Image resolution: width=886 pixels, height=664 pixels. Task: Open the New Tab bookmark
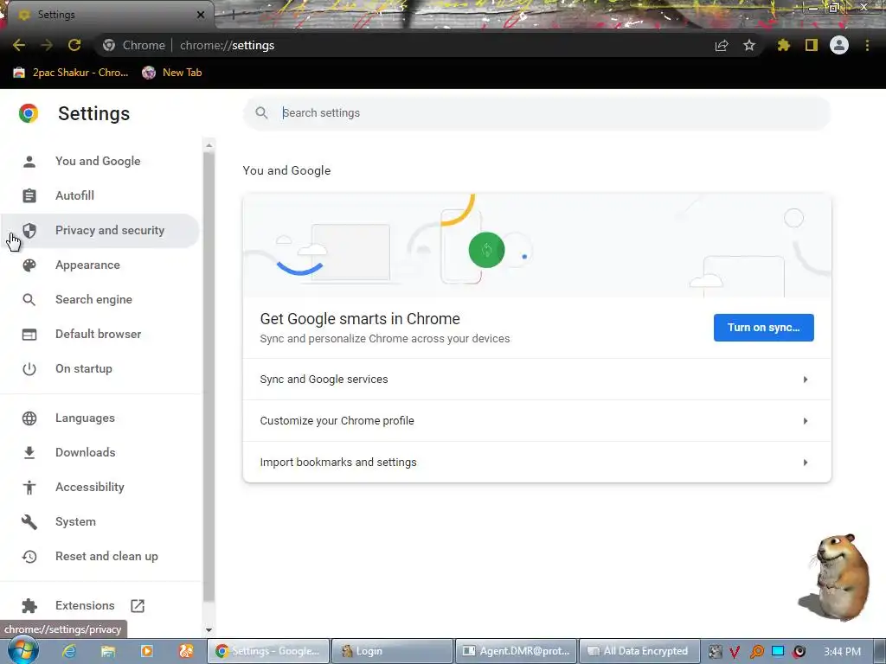click(172, 73)
